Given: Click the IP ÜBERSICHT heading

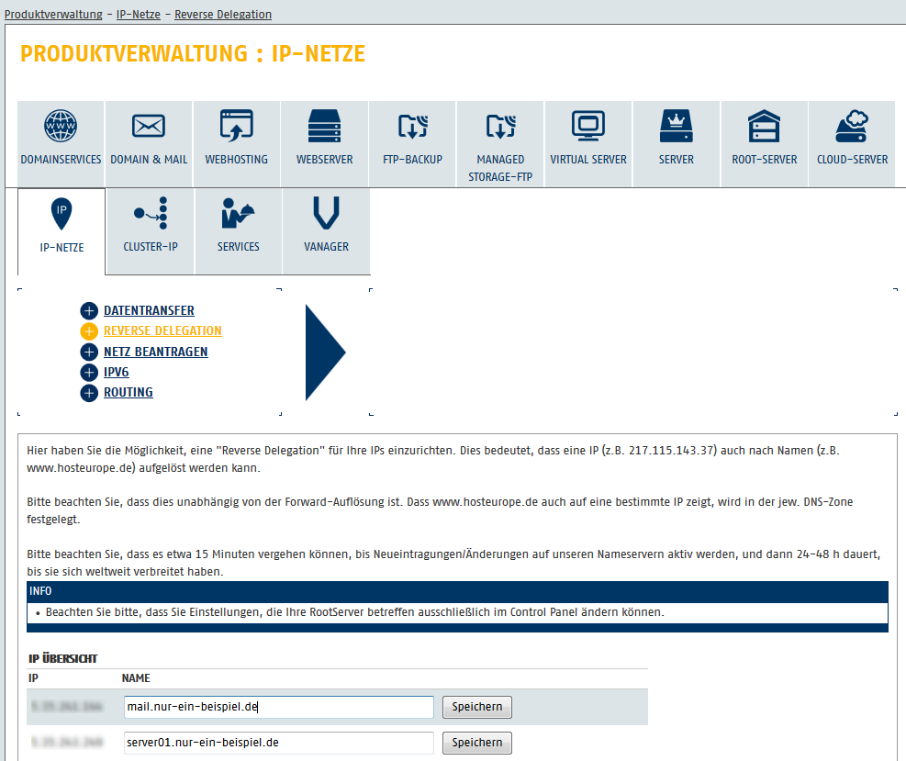Looking at the screenshot, I should tap(63, 659).
